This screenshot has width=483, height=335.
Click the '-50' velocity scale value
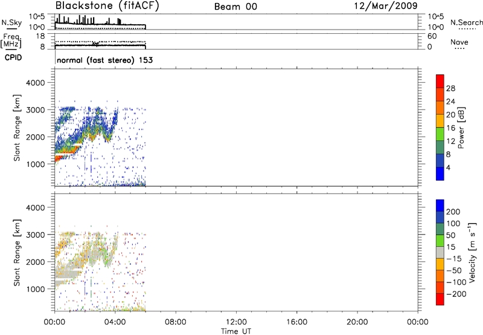454,270
